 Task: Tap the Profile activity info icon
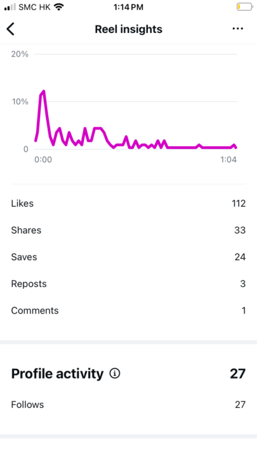pyautogui.click(x=115, y=373)
